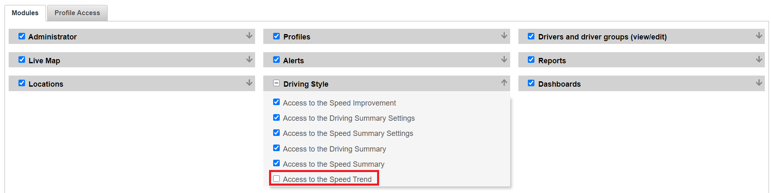
Task: Select the Modules tab
Action: [25, 13]
